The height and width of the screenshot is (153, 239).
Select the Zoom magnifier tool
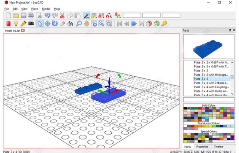79,23
